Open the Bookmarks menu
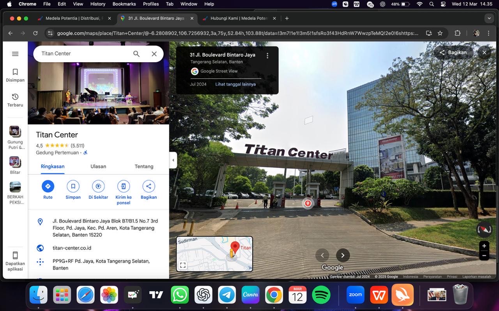The image size is (499, 311). point(124,4)
